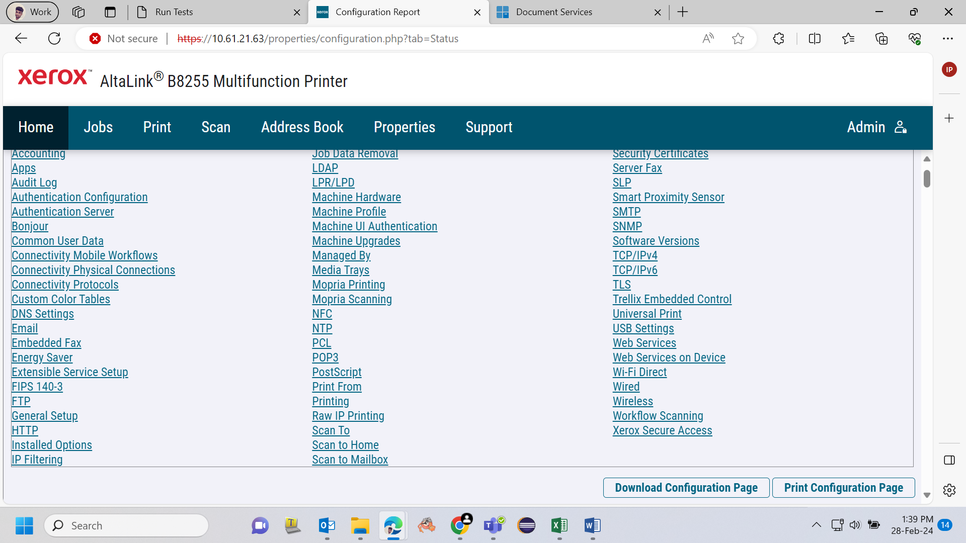Toggle the Split screen icon

pyautogui.click(x=815, y=39)
